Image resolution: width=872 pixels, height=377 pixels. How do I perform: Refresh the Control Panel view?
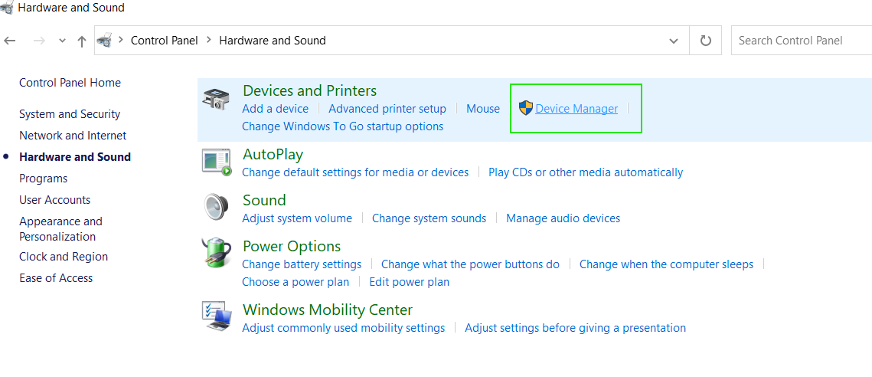(x=706, y=41)
